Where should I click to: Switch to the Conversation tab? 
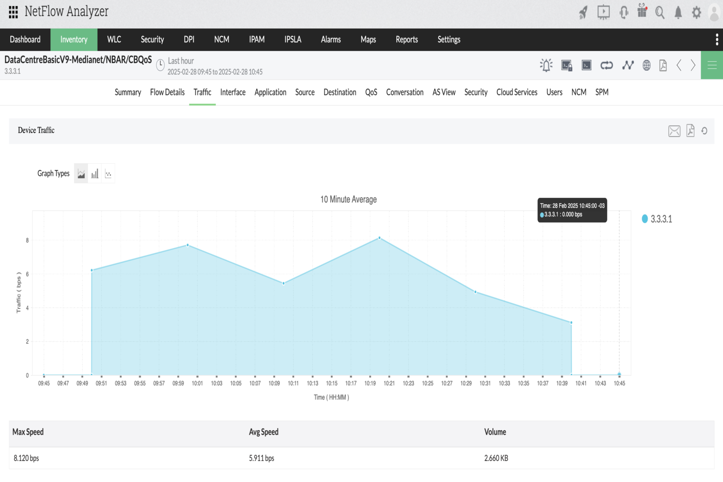405,92
